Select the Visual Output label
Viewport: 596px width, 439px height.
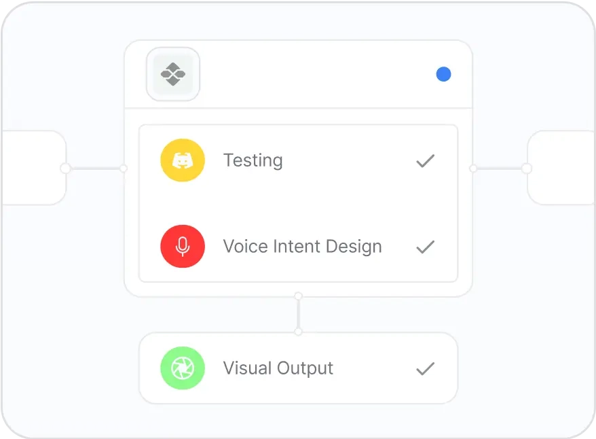tap(278, 368)
